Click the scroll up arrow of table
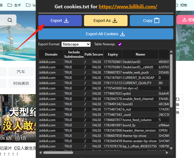The width and height of the screenshot is (194, 158). pos(171,51)
